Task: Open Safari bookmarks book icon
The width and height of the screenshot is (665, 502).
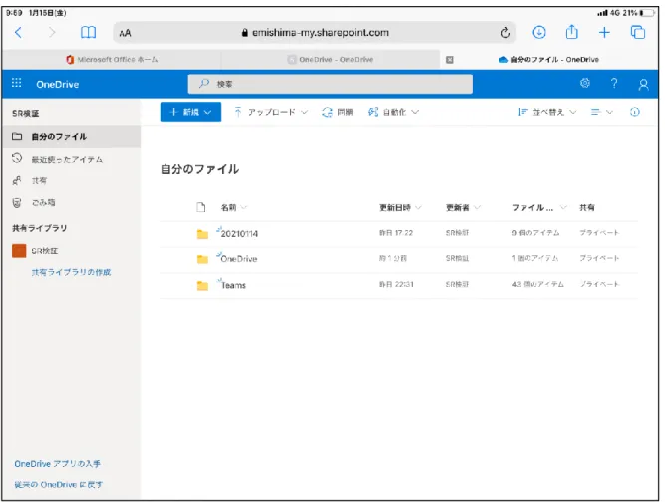Action: coord(88,32)
